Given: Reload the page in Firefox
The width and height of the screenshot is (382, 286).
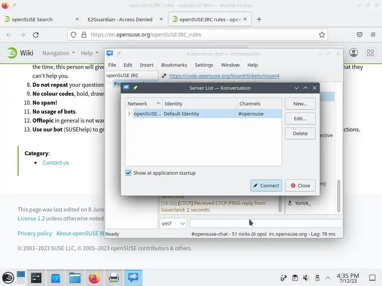Looking at the screenshot, I should click(36, 35).
